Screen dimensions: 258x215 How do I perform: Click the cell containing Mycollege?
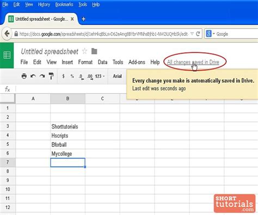(x=67, y=153)
